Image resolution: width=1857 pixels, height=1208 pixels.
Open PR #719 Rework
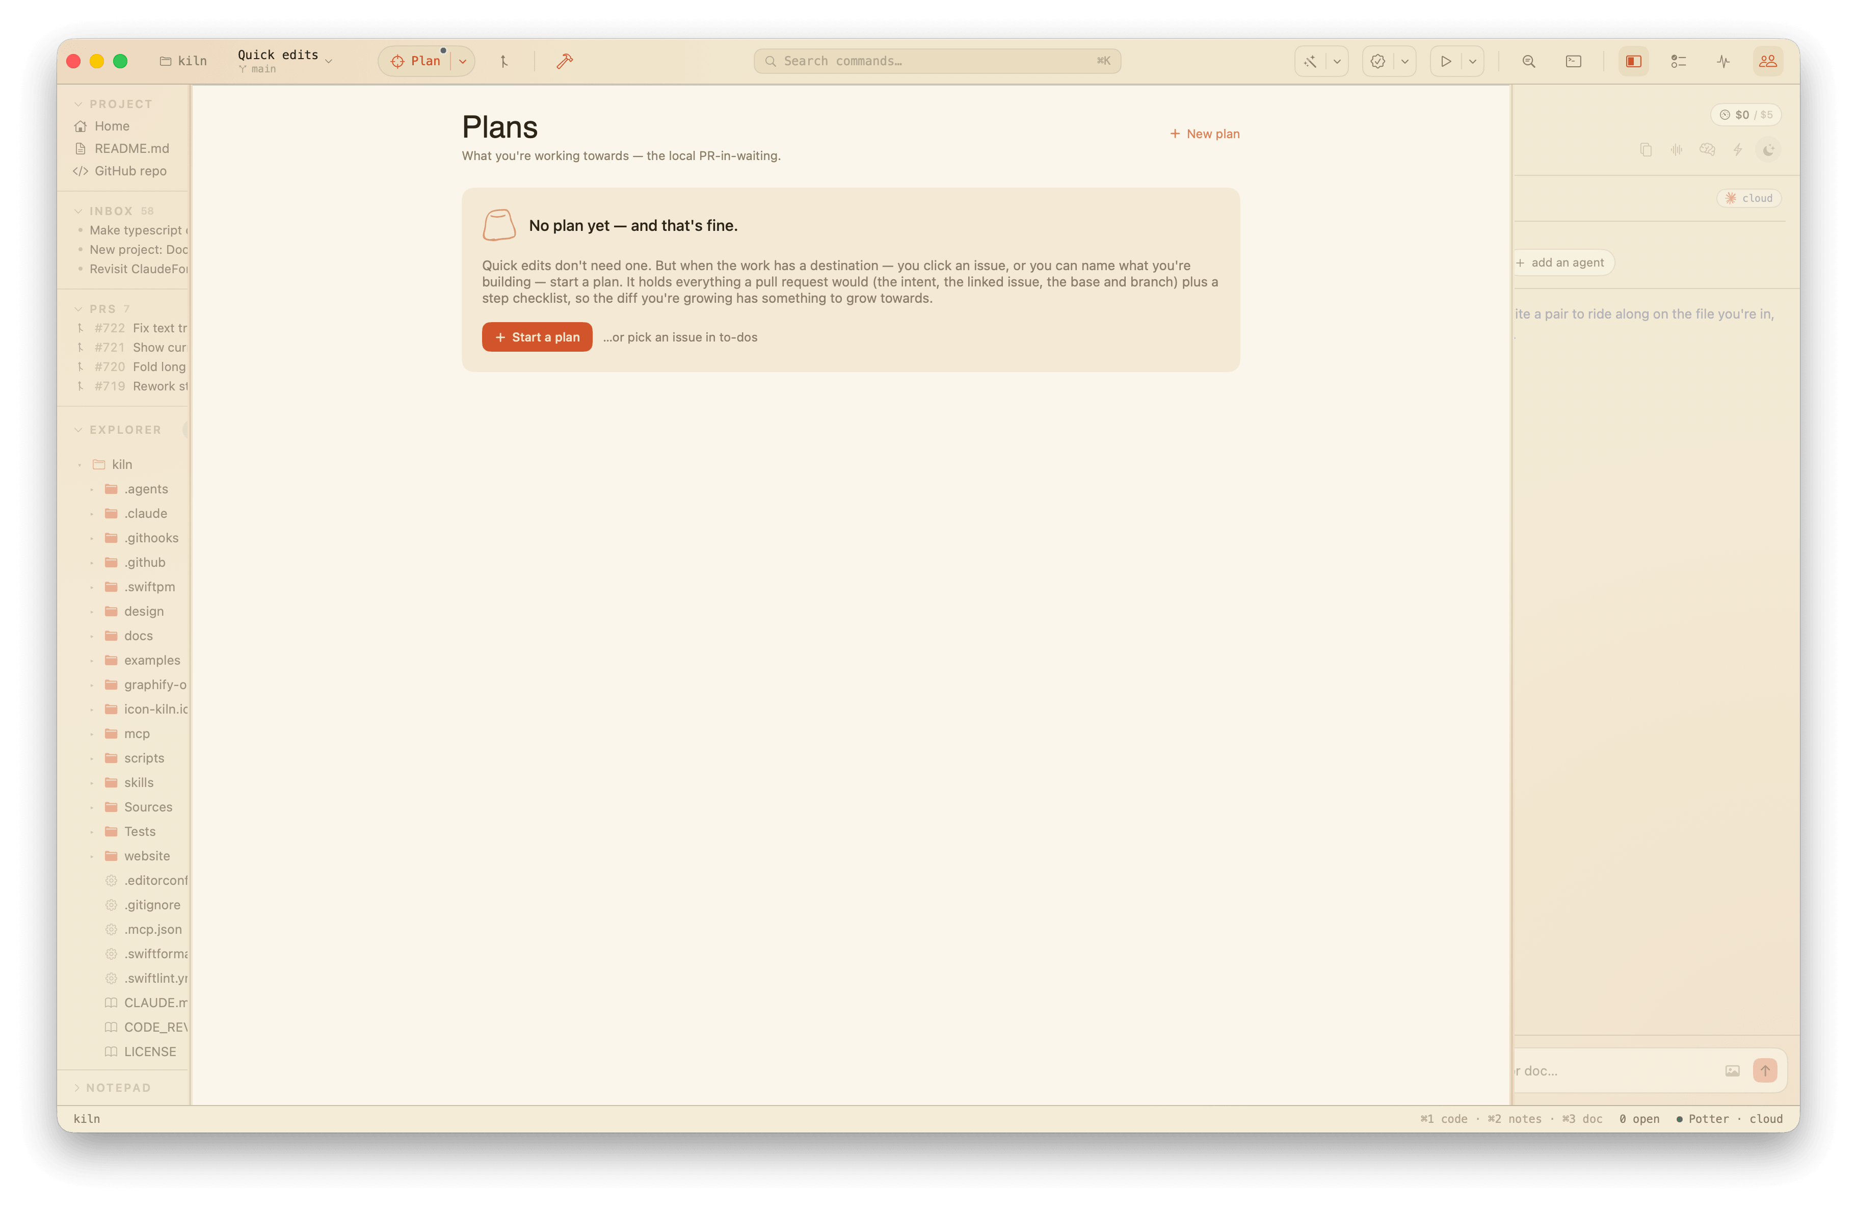click(x=131, y=386)
